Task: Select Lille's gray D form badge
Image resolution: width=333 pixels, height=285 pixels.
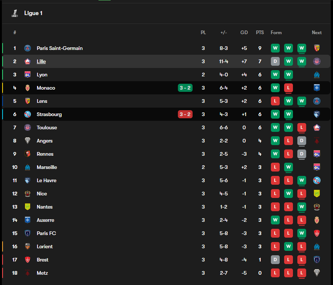Action: 275,61
